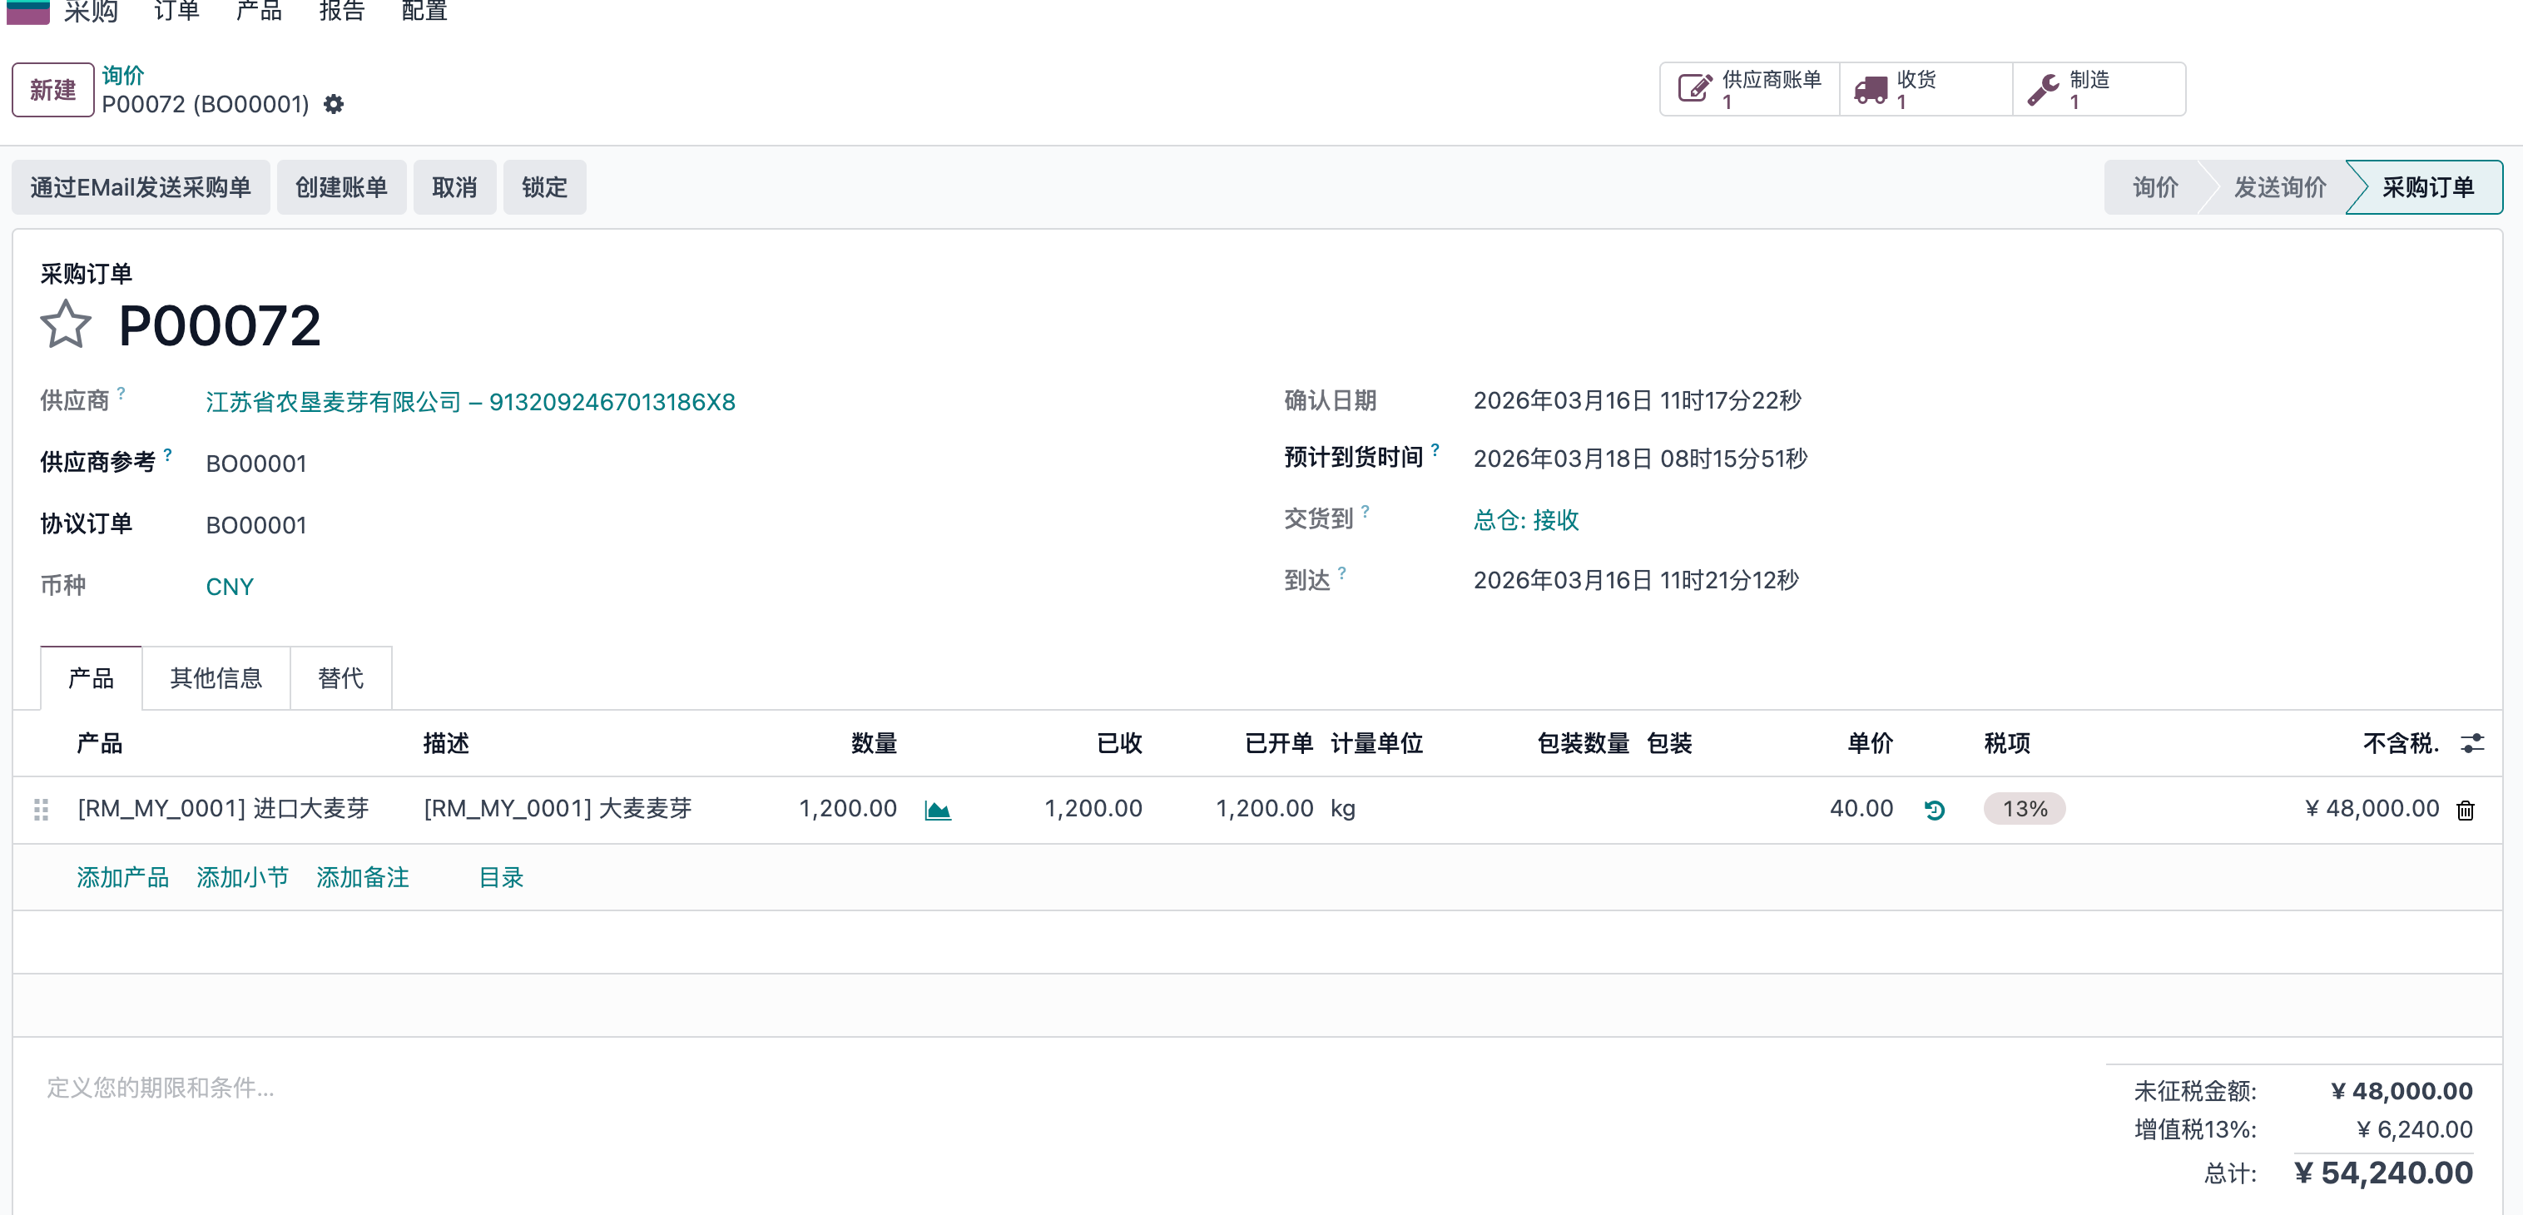2523x1215 pixels.
Task: Open the supplier bill pencil icon
Action: click(x=1694, y=89)
